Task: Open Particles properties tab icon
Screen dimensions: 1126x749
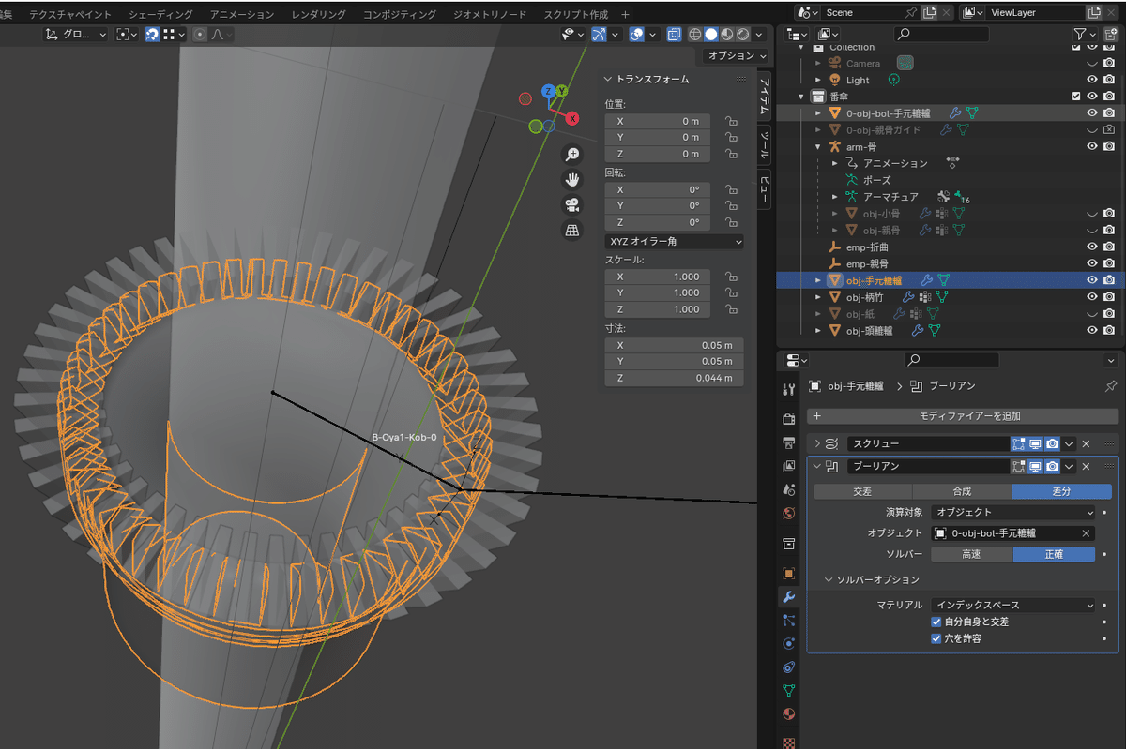Action: [x=789, y=620]
